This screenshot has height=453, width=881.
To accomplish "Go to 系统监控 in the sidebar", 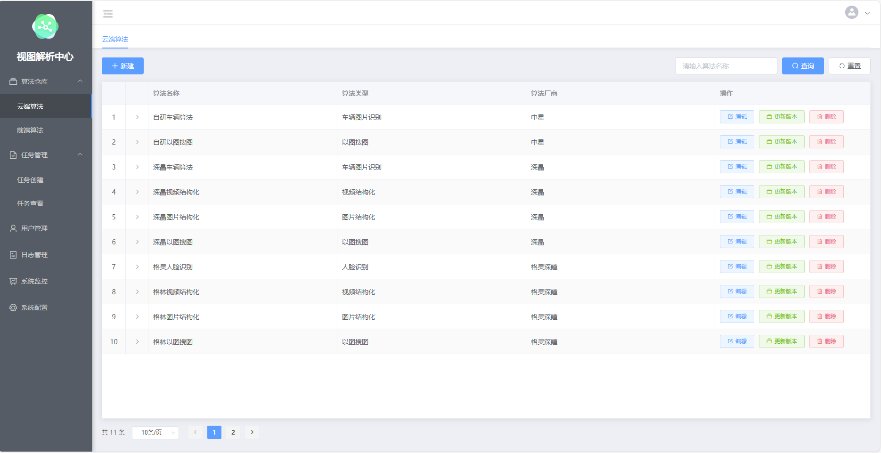I will 46,281.
